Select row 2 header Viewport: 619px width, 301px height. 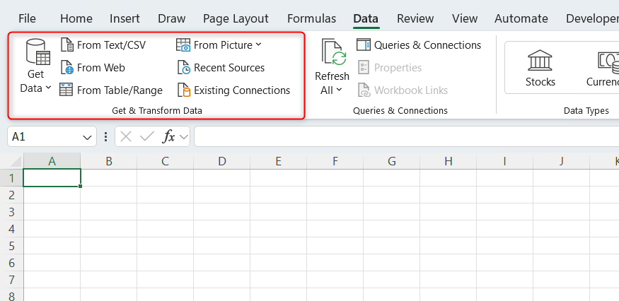pos(12,195)
